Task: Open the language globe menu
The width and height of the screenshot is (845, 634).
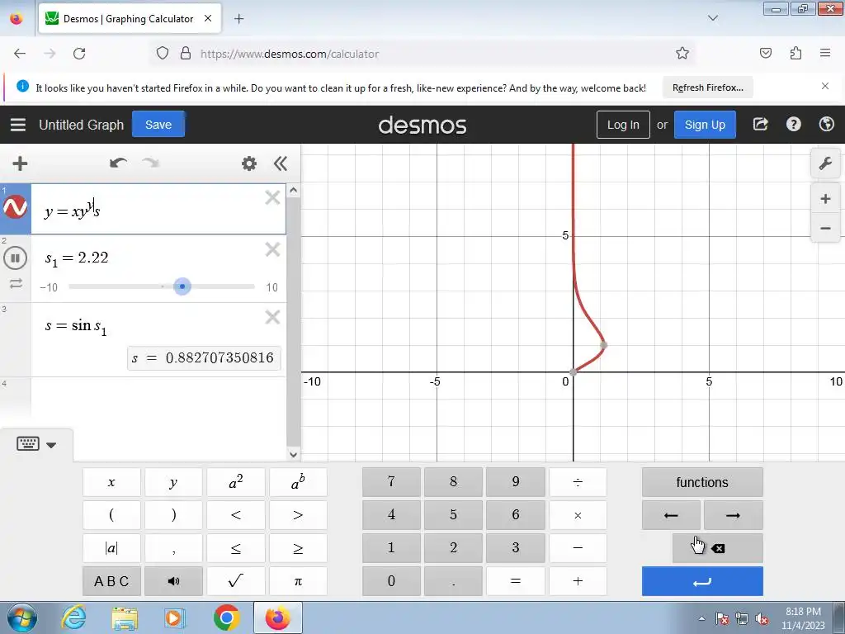Action: click(827, 125)
